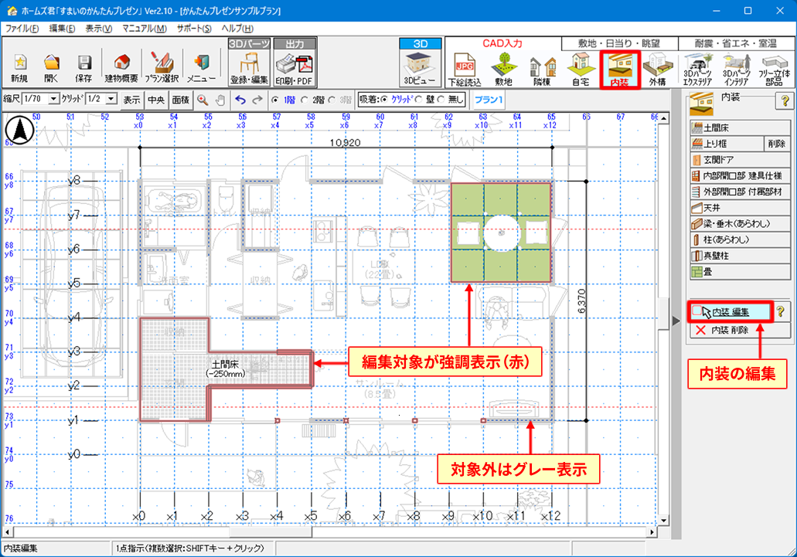797x557 pixels.
Task: Click the 新規 new file icon
Action: tap(19, 68)
